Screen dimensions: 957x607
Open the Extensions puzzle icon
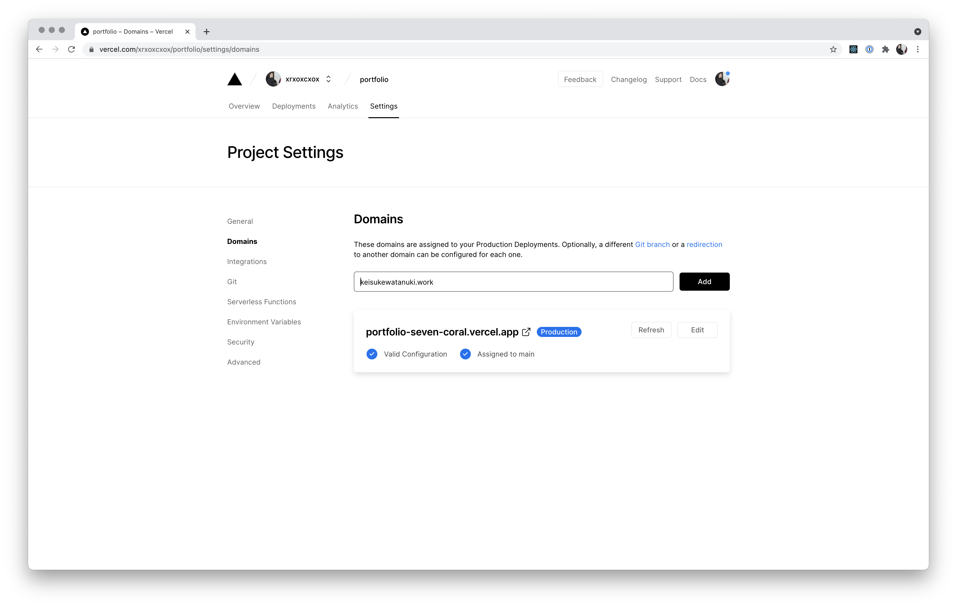(885, 49)
